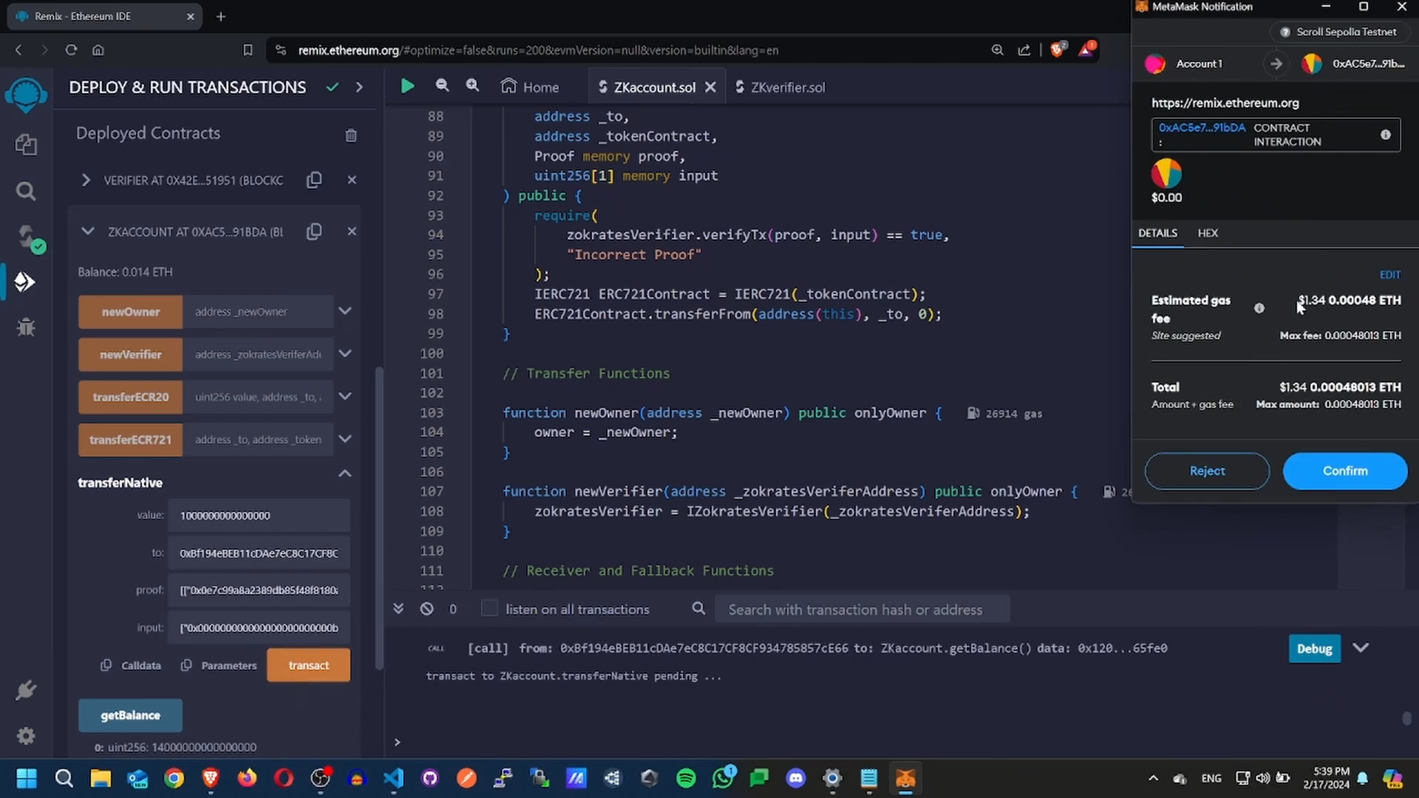
Task: Open the Remix settings gear icon
Action: tap(26, 736)
